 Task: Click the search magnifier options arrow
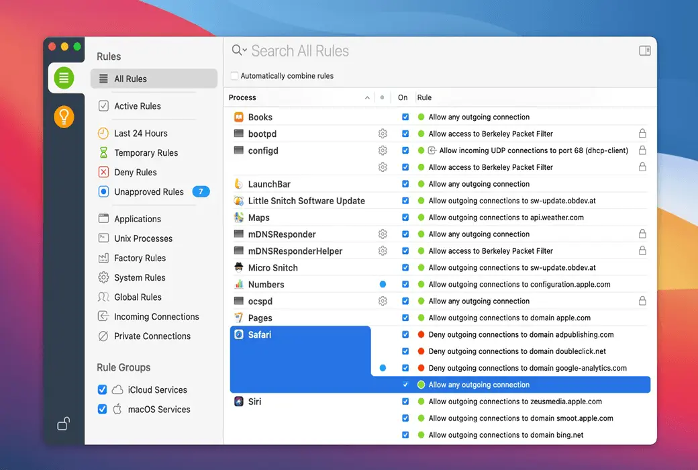239,50
